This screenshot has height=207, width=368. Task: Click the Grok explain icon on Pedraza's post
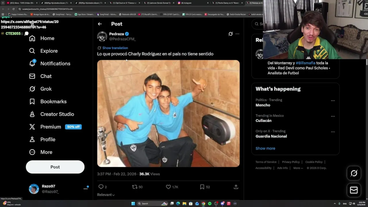pos(231,34)
